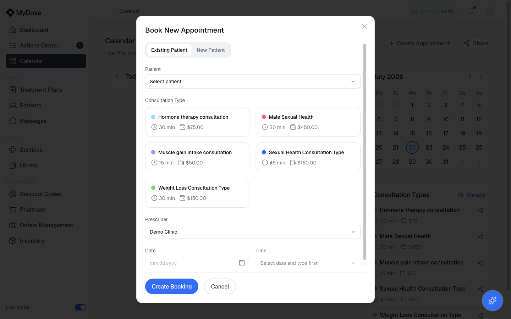Choose Male Sexual Health consultation card
511x319 pixels.
tap(308, 122)
